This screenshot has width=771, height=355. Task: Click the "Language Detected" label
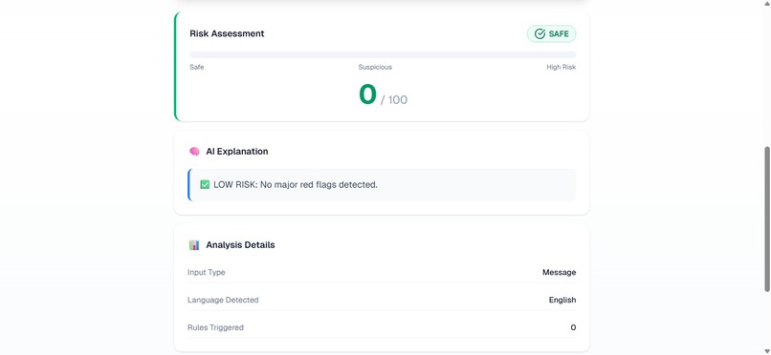(x=223, y=300)
